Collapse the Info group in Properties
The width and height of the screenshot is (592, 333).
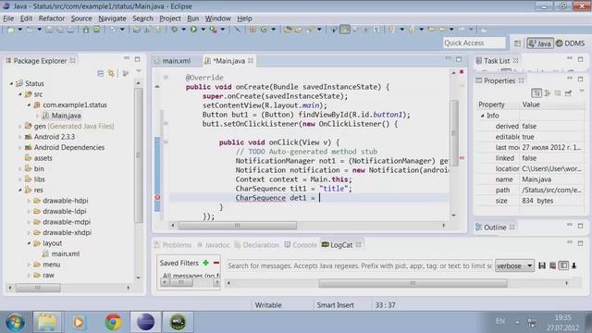coord(483,116)
